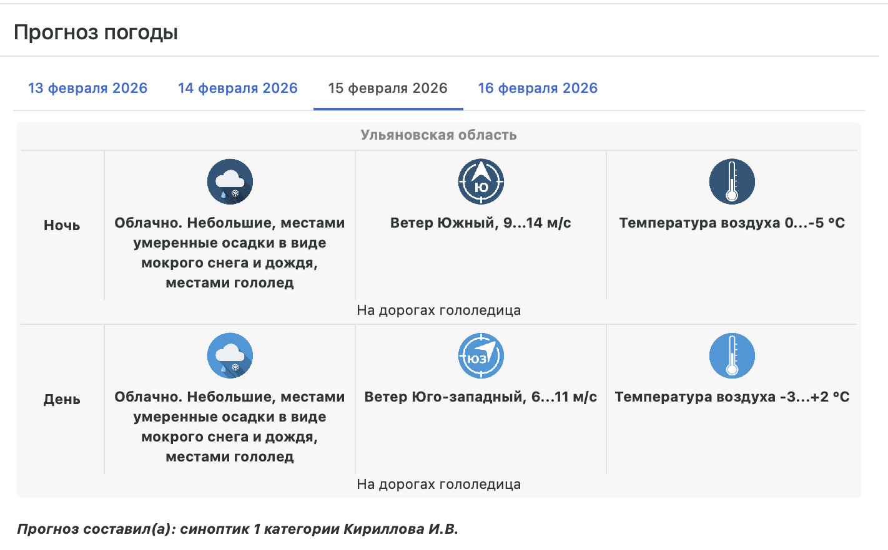888x550 pixels.
Task: Click the Прогноз погоды heading
Action: click(x=96, y=32)
